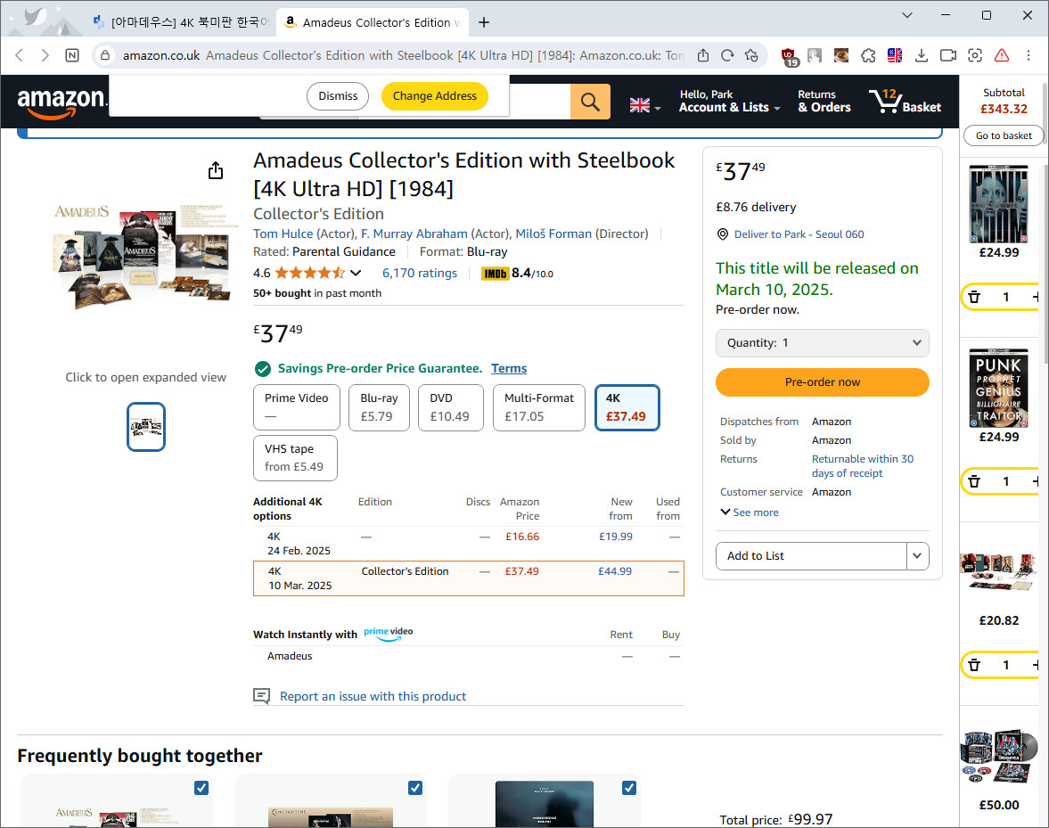Click Go to basket button
This screenshot has width=1049, height=828.
pyautogui.click(x=1004, y=135)
